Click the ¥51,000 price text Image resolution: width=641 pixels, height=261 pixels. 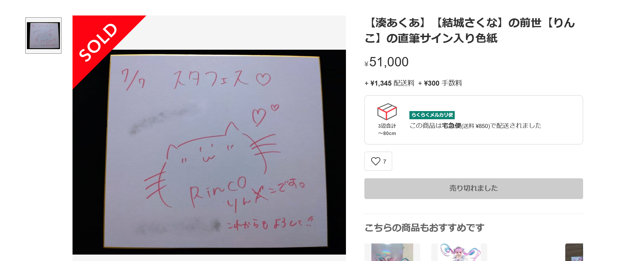[386, 62]
